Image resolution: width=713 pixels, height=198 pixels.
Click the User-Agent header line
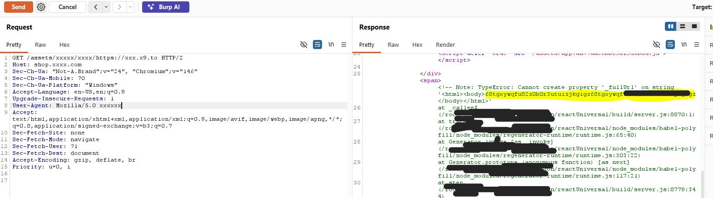click(x=67, y=105)
